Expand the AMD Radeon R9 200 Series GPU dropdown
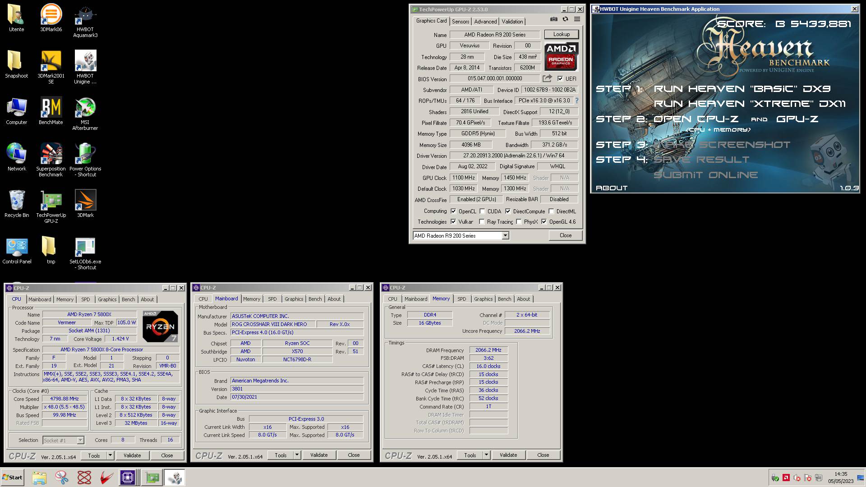This screenshot has height=487, width=866. coord(505,235)
